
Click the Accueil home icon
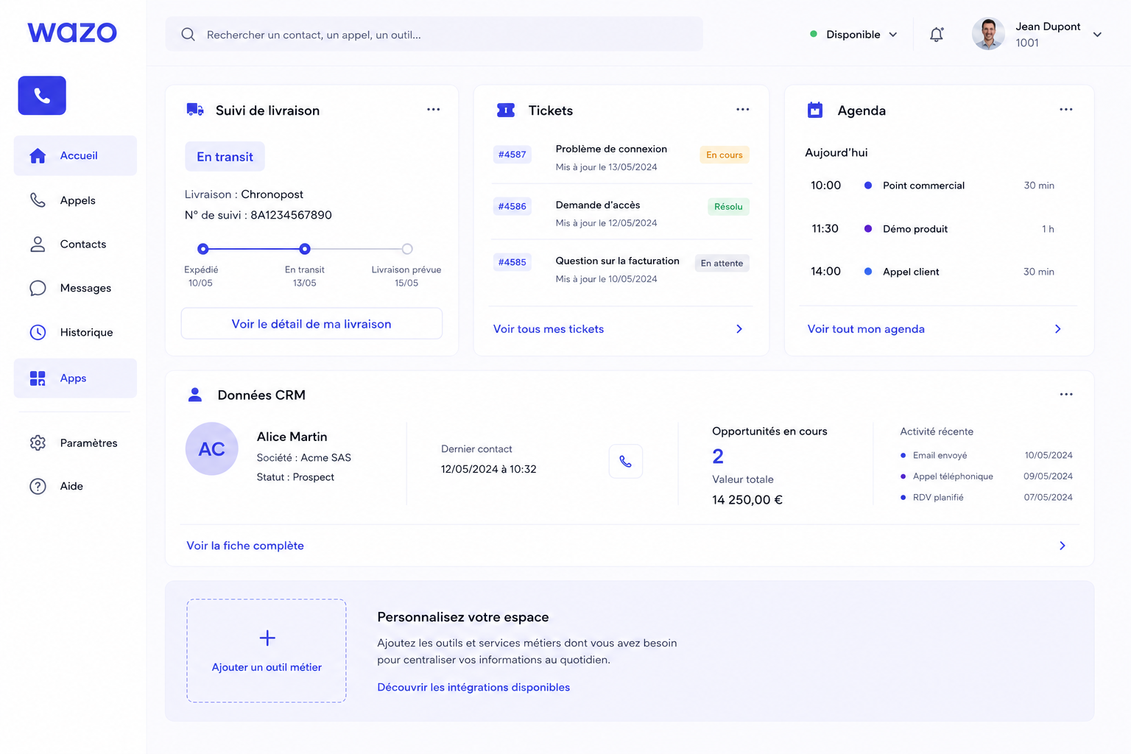pos(38,155)
